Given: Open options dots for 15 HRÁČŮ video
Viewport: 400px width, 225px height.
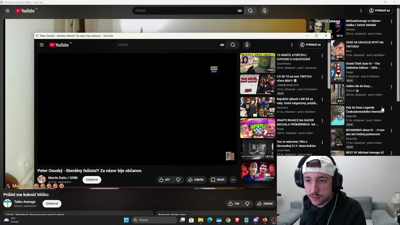Looking at the screenshot, I should coord(322,56).
